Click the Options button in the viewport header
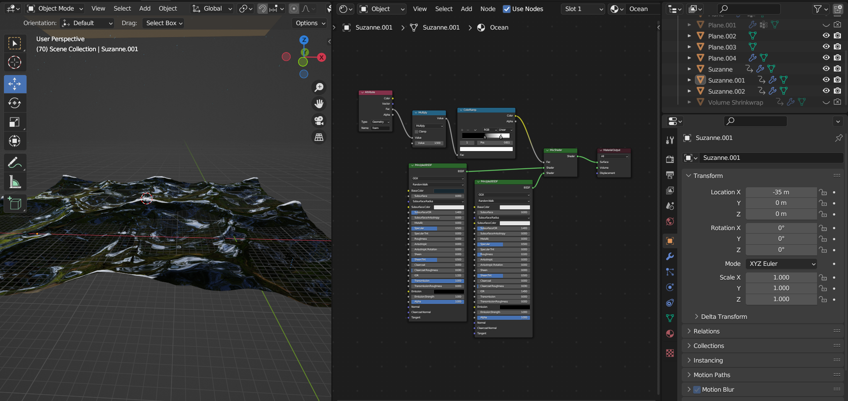This screenshot has width=848, height=401. pyautogui.click(x=310, y=23)
